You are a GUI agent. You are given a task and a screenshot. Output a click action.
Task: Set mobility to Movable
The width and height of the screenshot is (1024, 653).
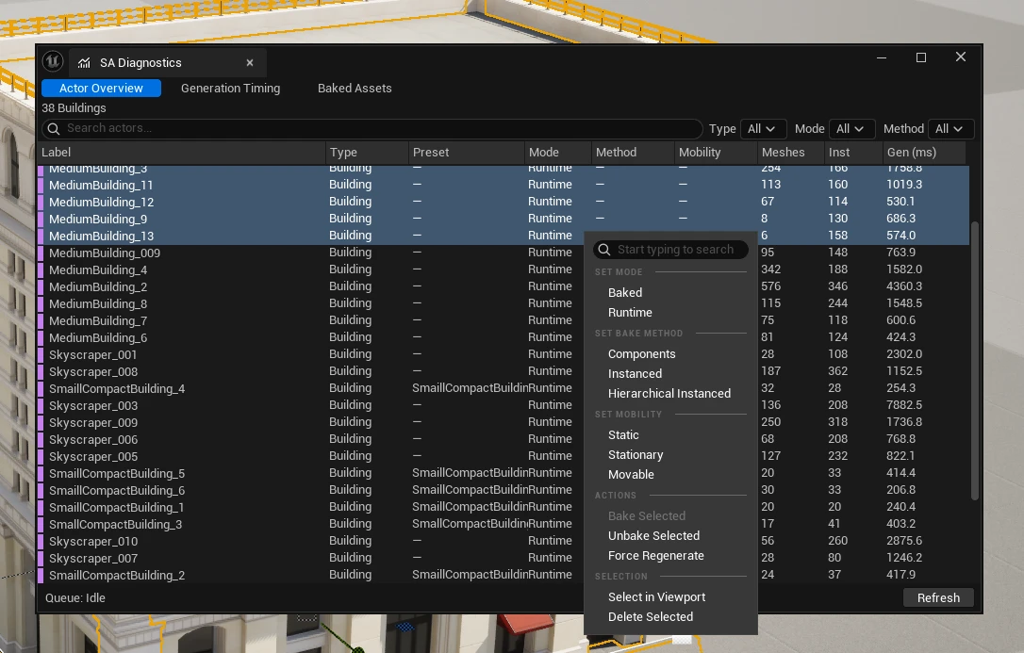coord(670,474)
